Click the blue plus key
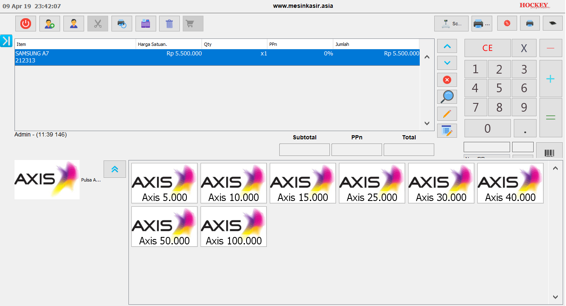The width and height of the screenshot is (566, 306). pyautogui.click(x=551, y=79)
